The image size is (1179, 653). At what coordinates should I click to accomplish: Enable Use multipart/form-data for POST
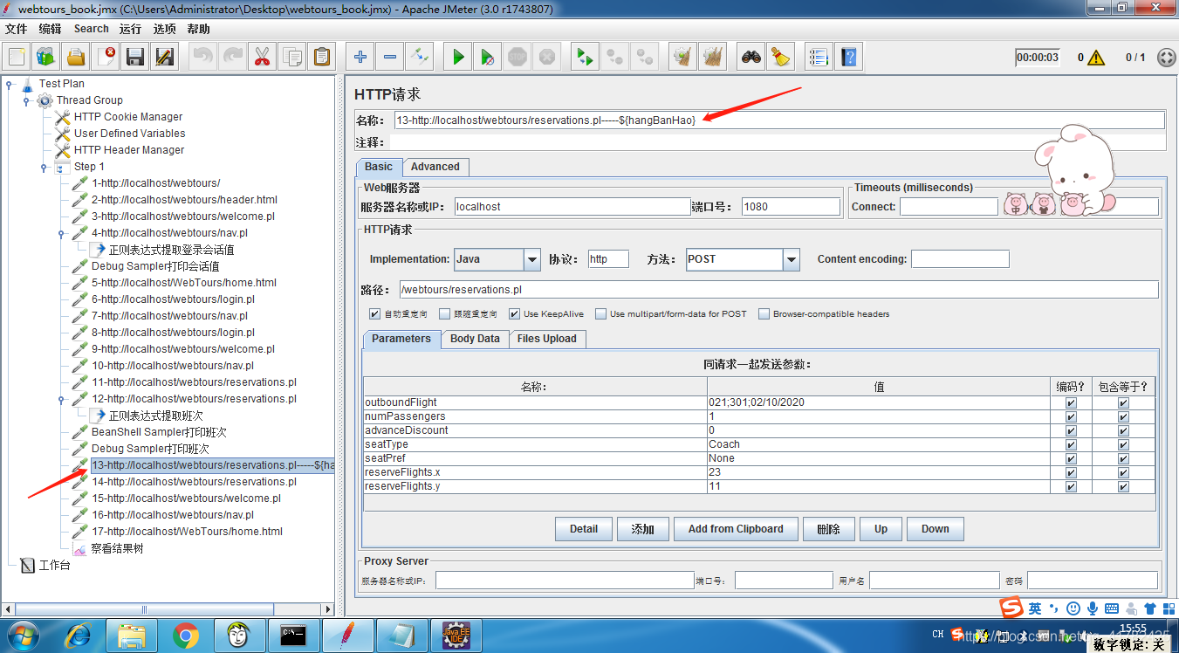coord(601,313)
